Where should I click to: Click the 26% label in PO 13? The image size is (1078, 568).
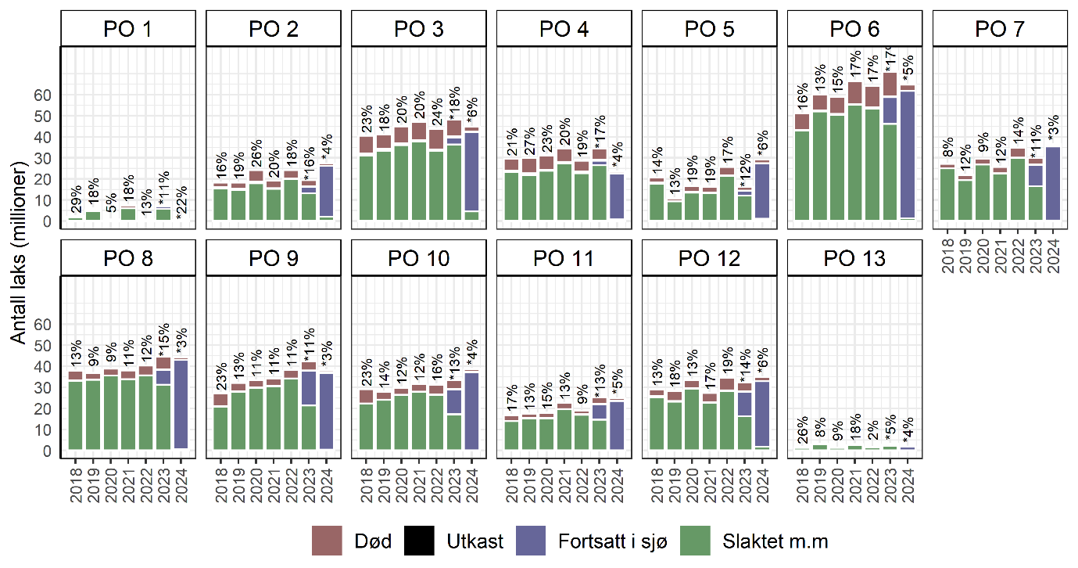pyautogui.click(x=800, y=432)
